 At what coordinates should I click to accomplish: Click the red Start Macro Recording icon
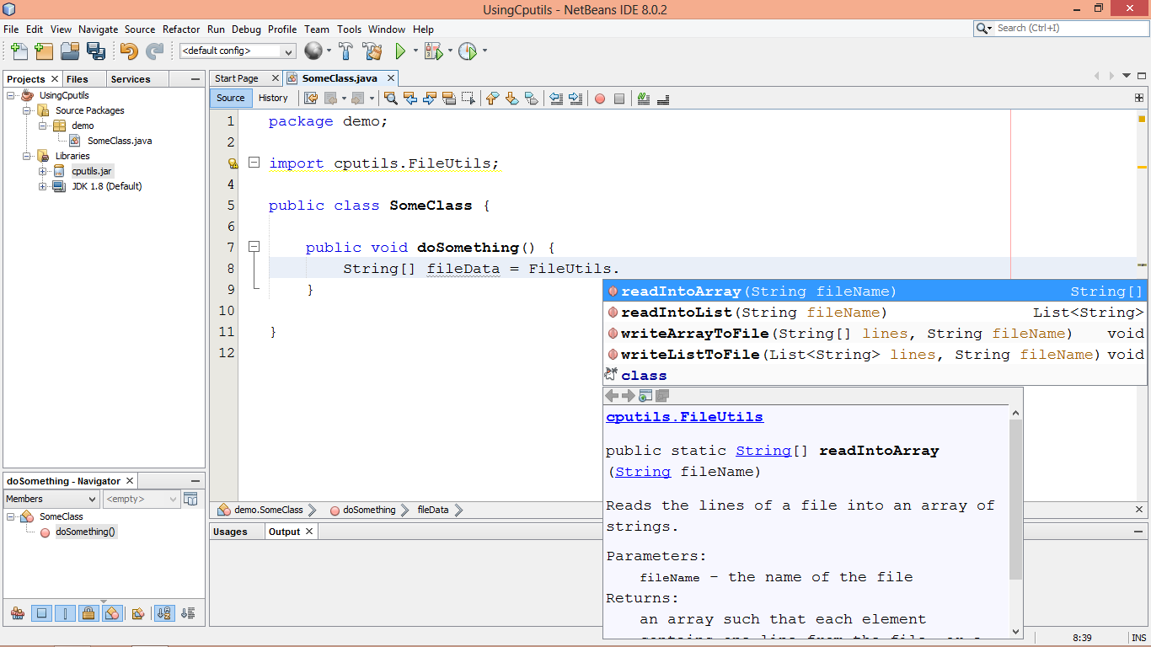coord(600,99)
